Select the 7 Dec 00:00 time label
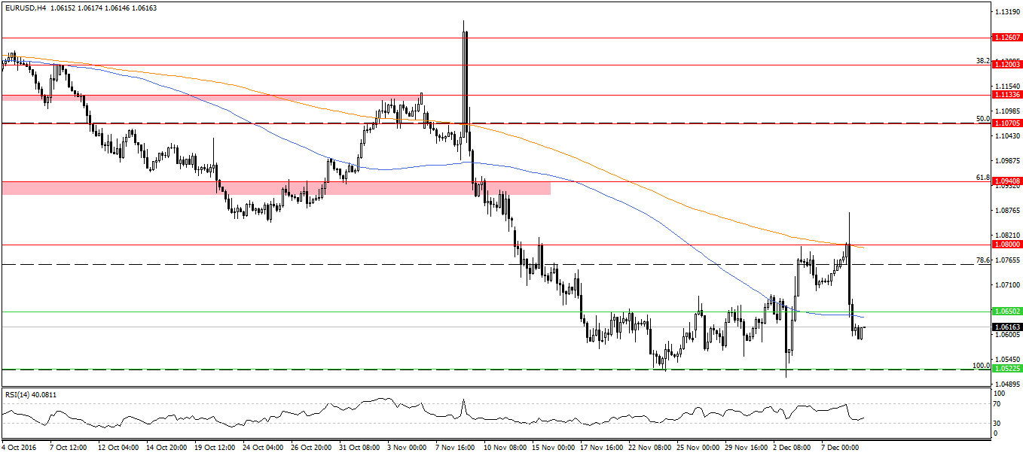Screen dimensions: 1023x456 (x=838, y=447)
